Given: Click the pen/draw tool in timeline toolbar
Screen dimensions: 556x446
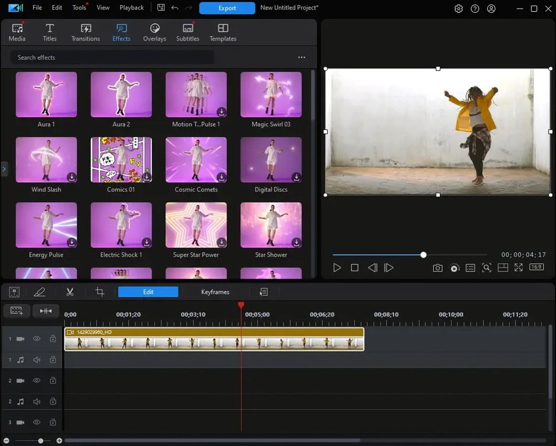Looking at the screenshot, I should click(39, 292).
